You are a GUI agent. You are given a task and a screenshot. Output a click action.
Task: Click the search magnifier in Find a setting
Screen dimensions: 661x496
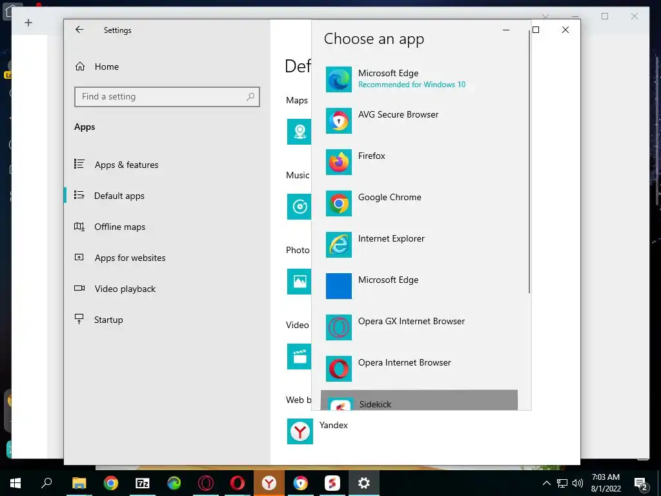[x=250, y=97]
